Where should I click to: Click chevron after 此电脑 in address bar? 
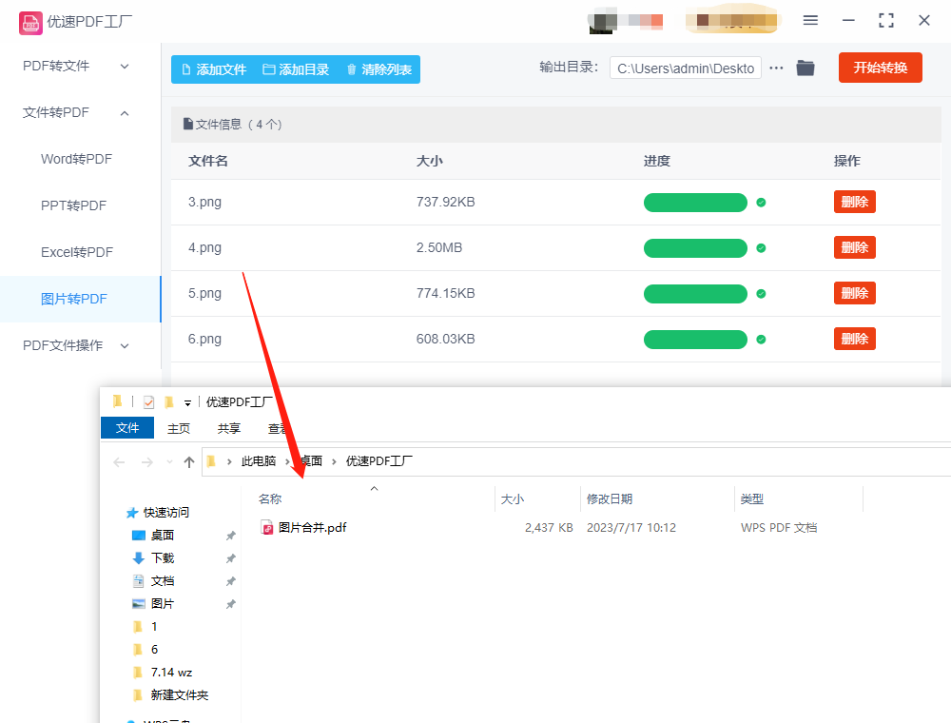287,462
